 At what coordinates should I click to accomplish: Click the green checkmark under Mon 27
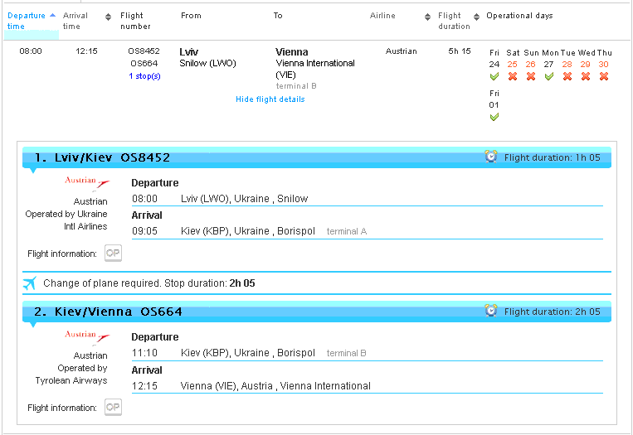(x=549, y=77)
